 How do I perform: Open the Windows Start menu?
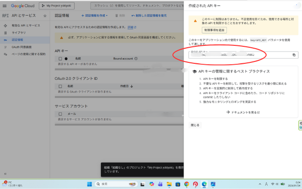90,184
